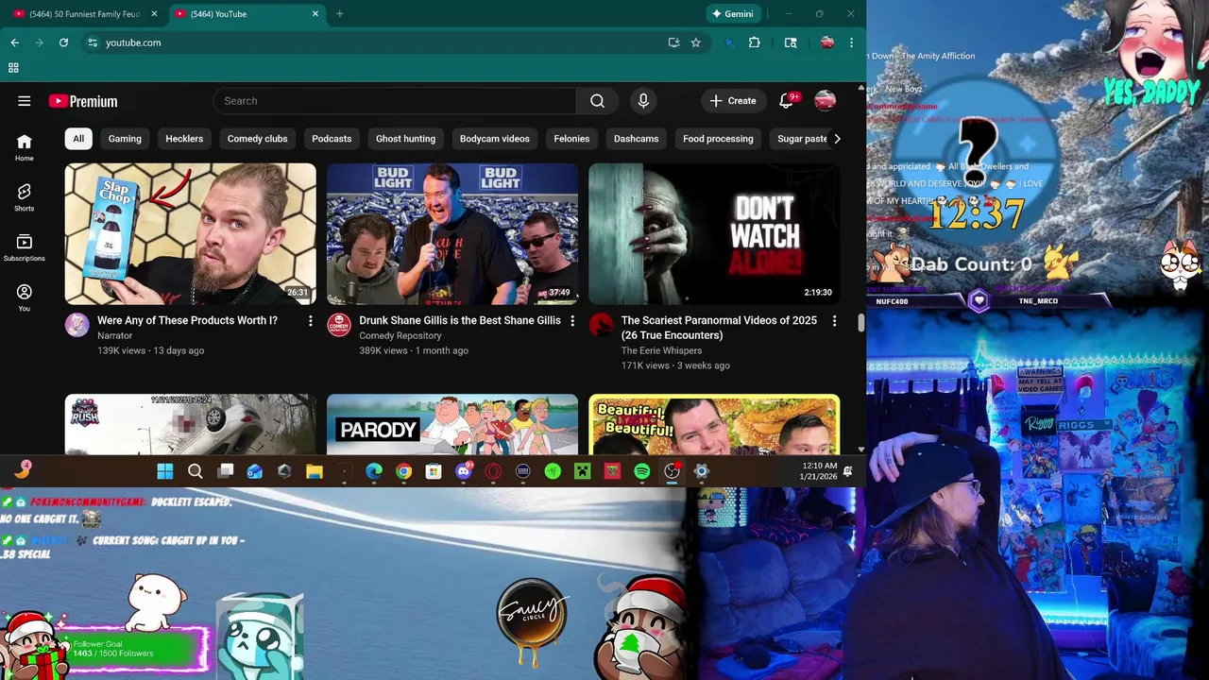
Task: Open The Eerie Whispers channel link
Action: pyautogui.click(x=661, y=350)
